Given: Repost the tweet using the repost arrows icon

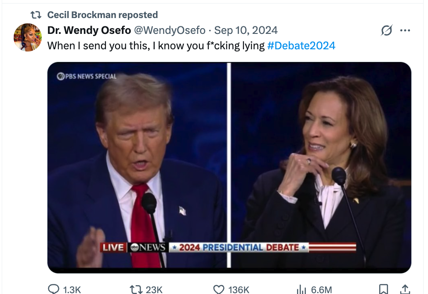Looking at the screenshot, I should point(135,289).
